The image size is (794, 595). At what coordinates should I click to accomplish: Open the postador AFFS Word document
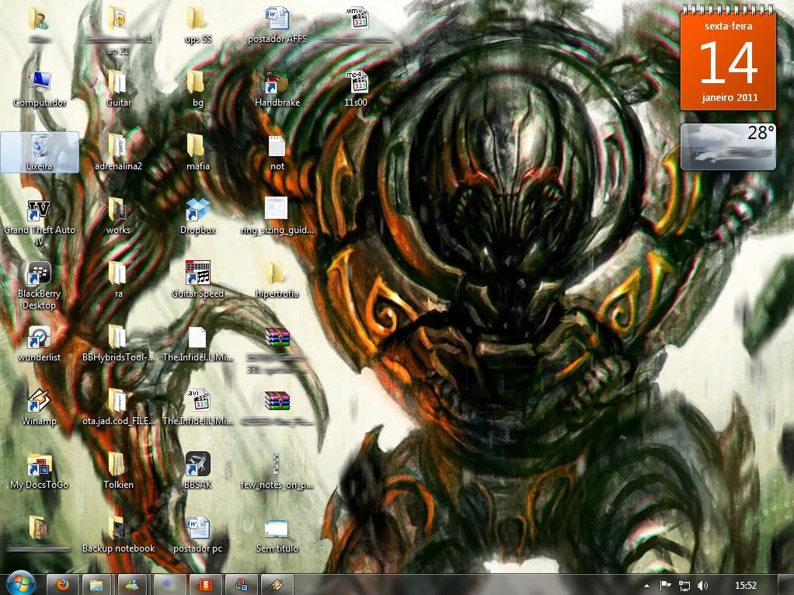277,26
